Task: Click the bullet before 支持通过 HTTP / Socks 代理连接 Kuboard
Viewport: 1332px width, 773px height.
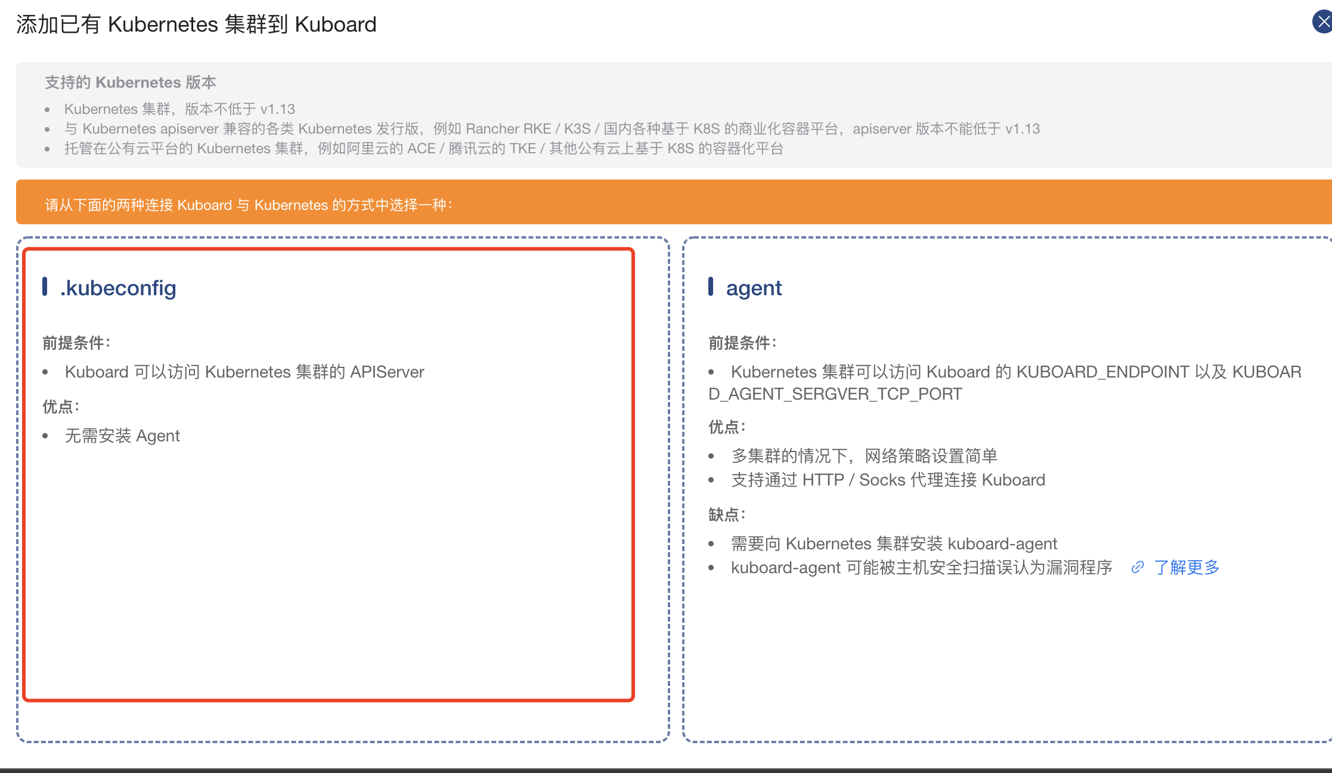Action: 711,480
